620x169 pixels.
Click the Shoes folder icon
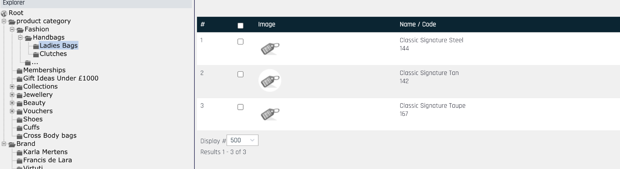tap(19, 120)
